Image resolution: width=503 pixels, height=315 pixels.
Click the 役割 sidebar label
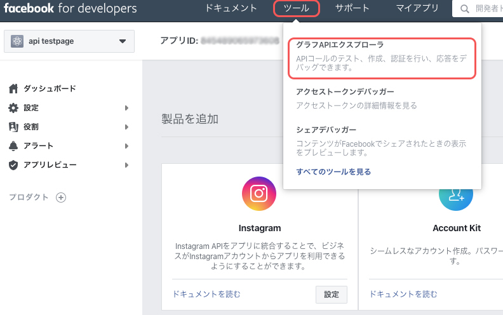click(x=31, y=127)
